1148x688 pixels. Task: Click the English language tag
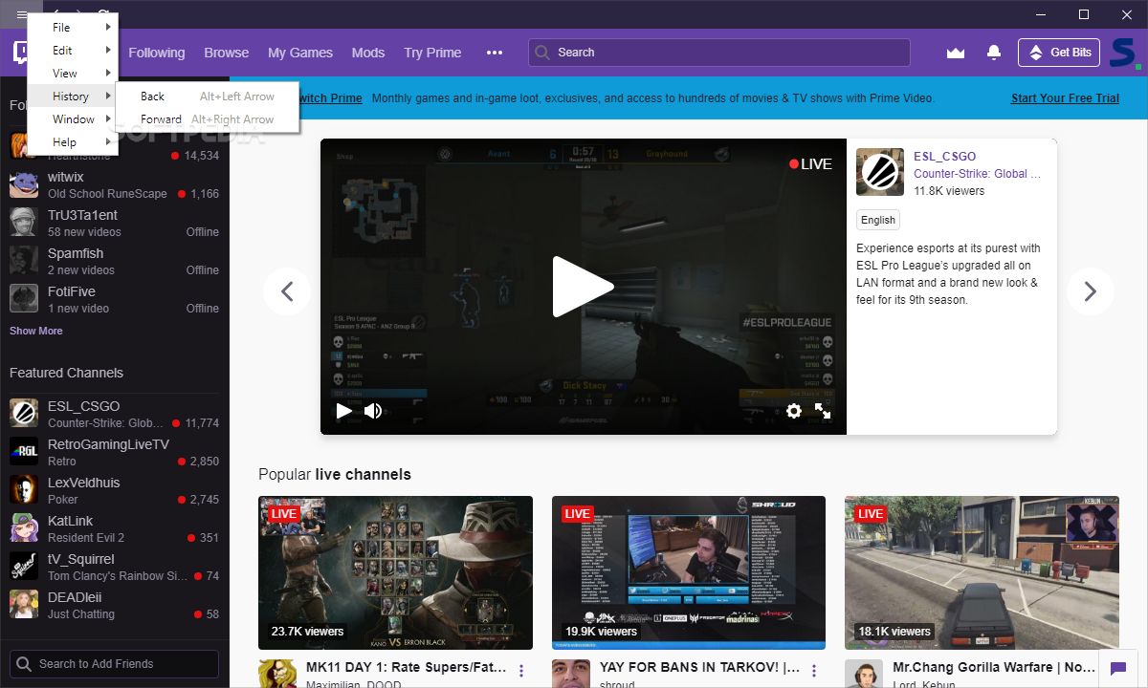pos(878,220)
